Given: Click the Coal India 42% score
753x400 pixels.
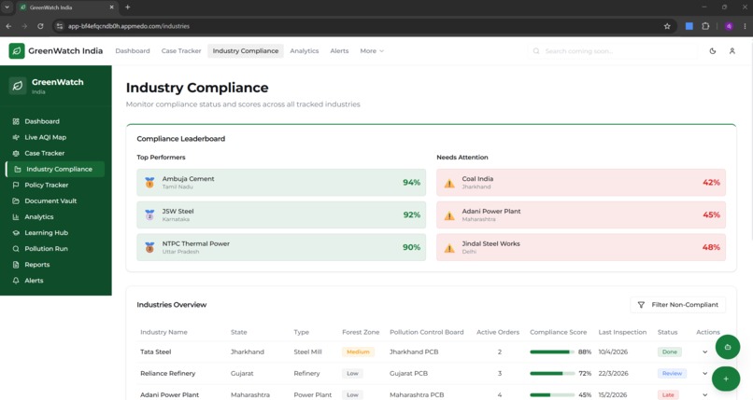Looking at the screenshot, I should (x=711, y=183).
